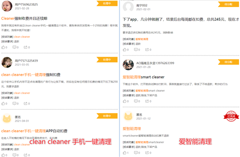This screenshot has width=240, height=157.
Task: Click 处理中 status badge on 用户7569623825's post
Action: (x=107, y=3)
